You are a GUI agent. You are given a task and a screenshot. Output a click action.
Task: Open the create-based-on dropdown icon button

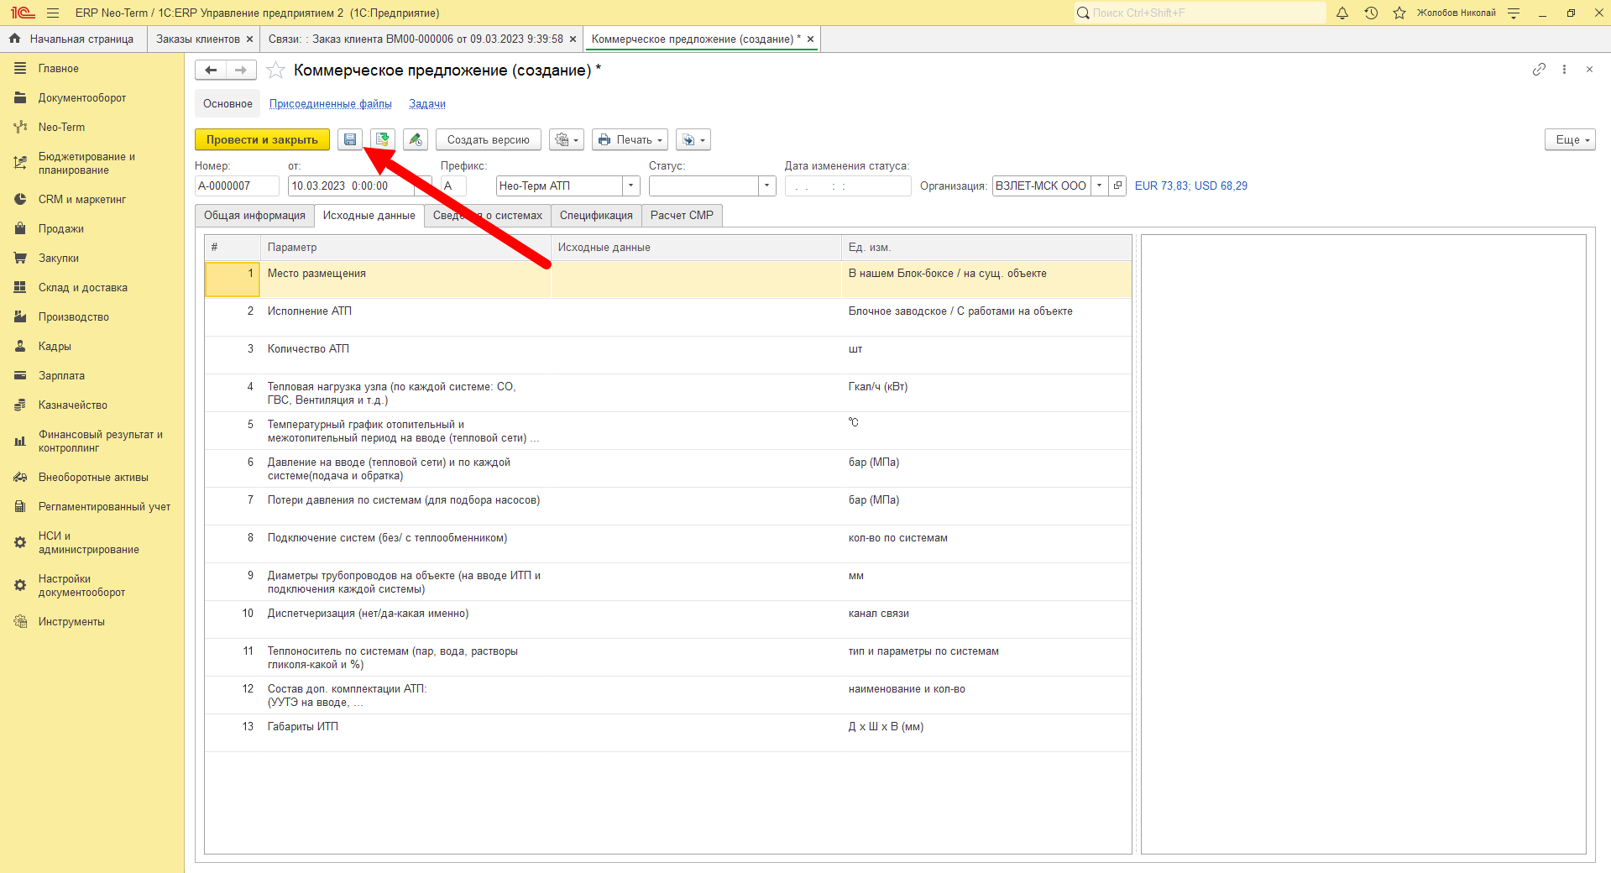(693, 139)
